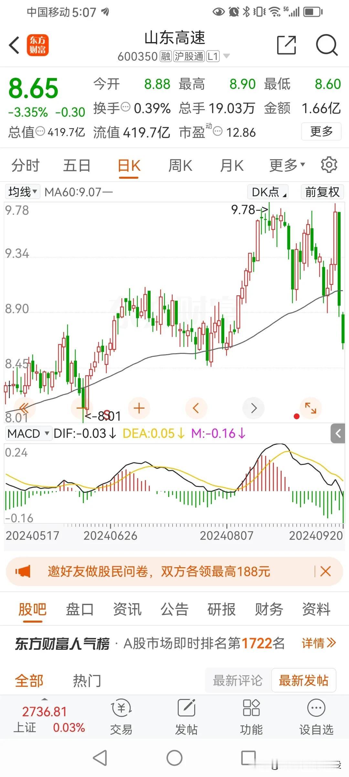Open the search magnifier icon
The height and width of the screenshot is (777, 349).
(x=327, y=45)
